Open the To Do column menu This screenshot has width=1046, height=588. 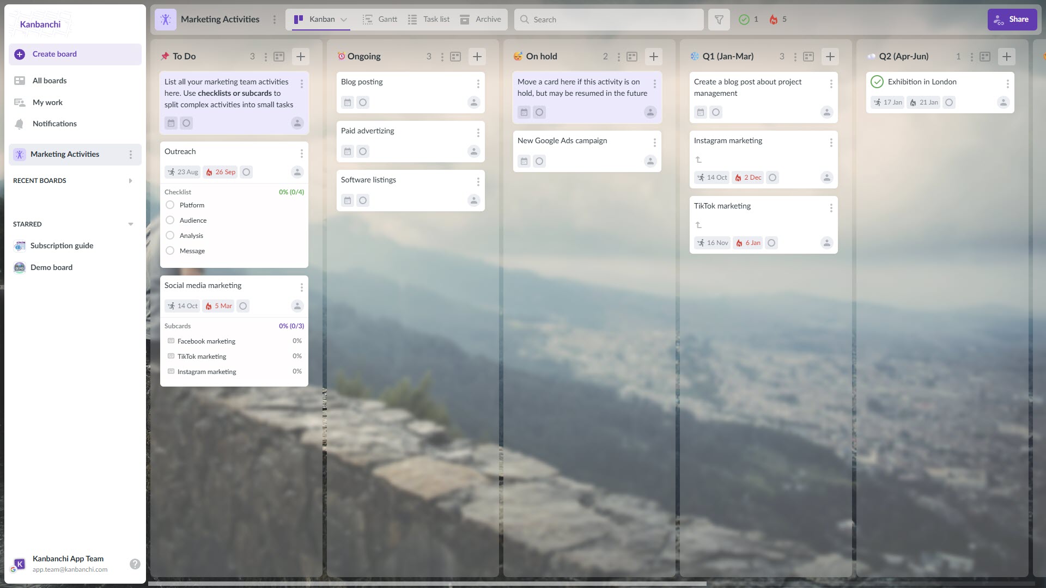point(265,56)
